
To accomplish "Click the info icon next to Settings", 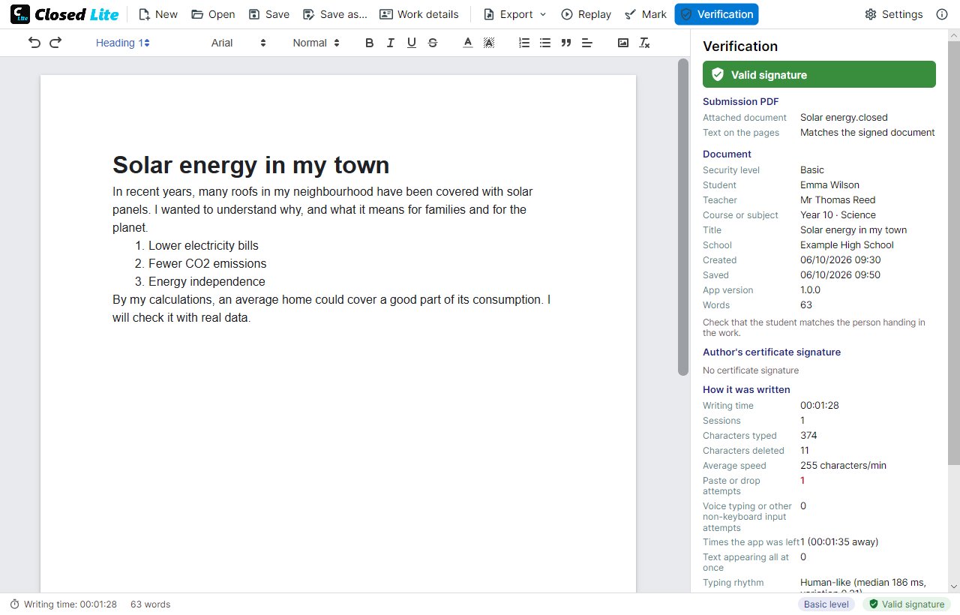I will coord(942,14).
